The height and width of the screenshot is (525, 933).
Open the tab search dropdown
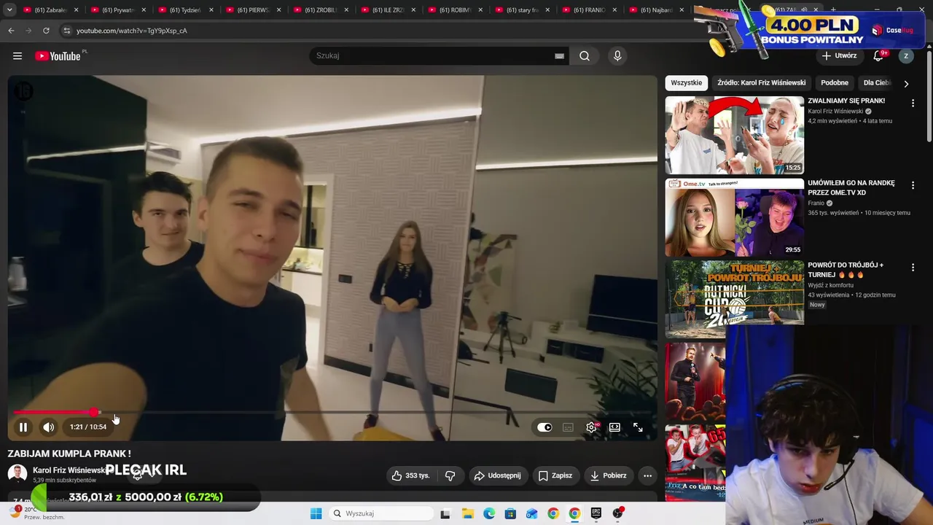(9, 10)
